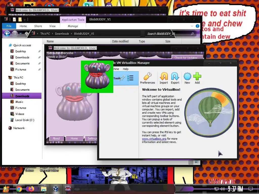
Task: Click the Home button in BlobWORLD
Action: click(x=74, y=138)
